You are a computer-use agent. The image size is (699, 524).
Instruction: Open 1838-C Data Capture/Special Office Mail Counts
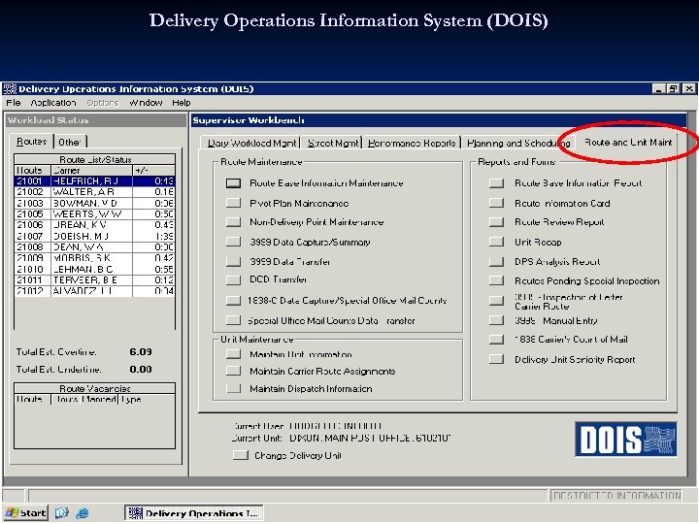[x=233, y=300]
